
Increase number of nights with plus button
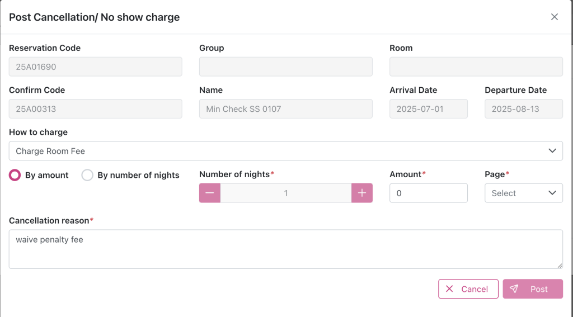click(x=361, y=193)
